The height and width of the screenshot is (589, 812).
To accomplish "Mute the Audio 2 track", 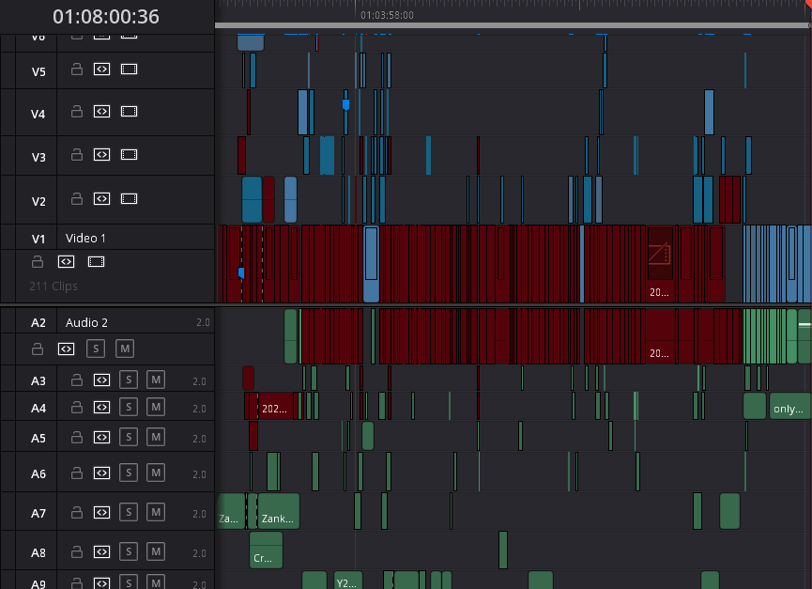I will (x=125, y=349).
